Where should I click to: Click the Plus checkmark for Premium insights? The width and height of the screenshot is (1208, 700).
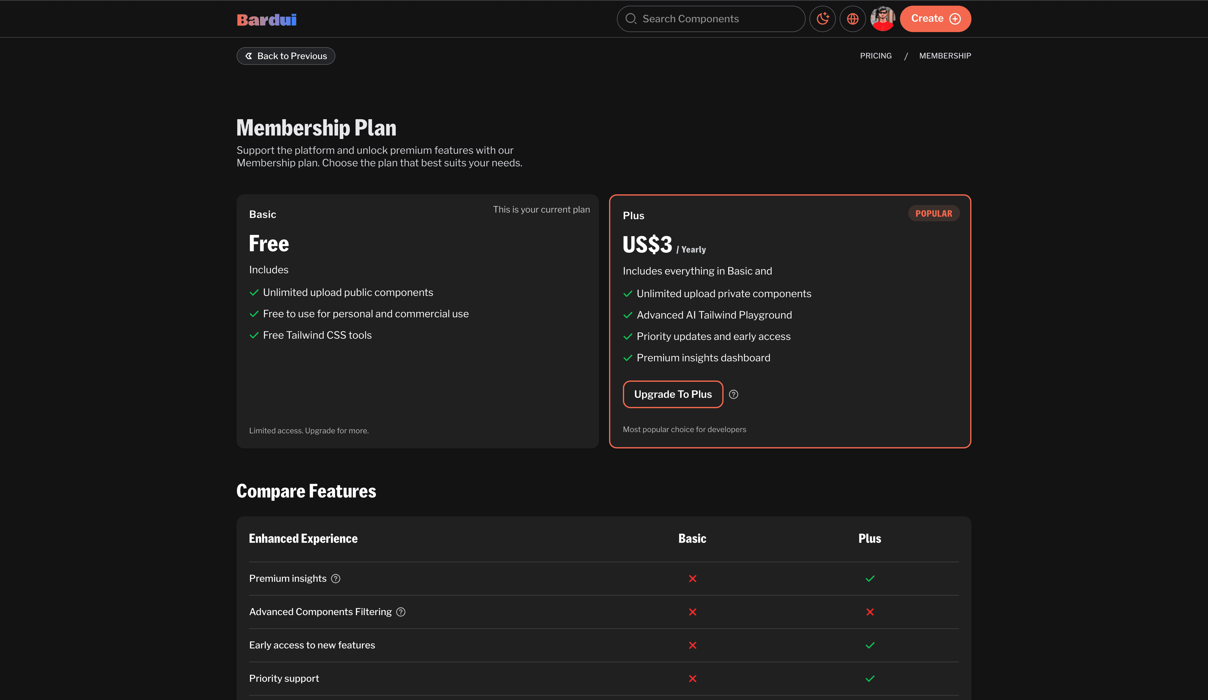[x=870, y=578]
